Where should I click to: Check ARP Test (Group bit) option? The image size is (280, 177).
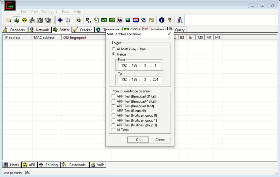point(113,111)
